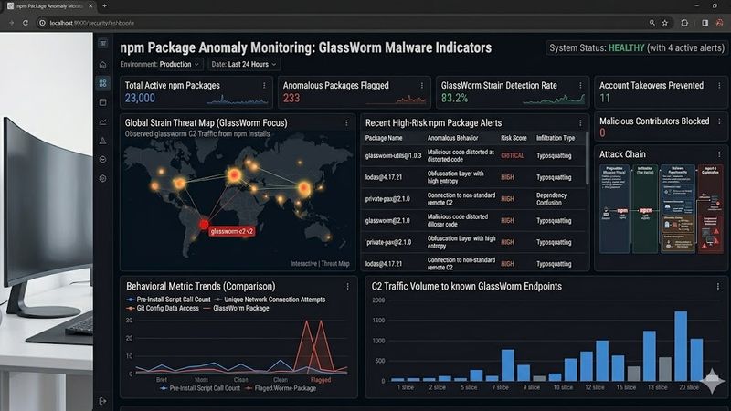
Task: Go to the Home sidebar icon
Action: tap(103, 65)
